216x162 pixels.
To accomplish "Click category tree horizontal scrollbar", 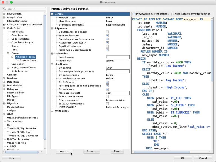I will pos(22,152).
